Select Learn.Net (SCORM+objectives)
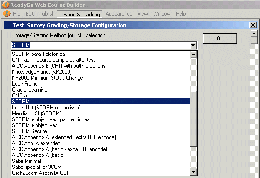 (101, 108)
